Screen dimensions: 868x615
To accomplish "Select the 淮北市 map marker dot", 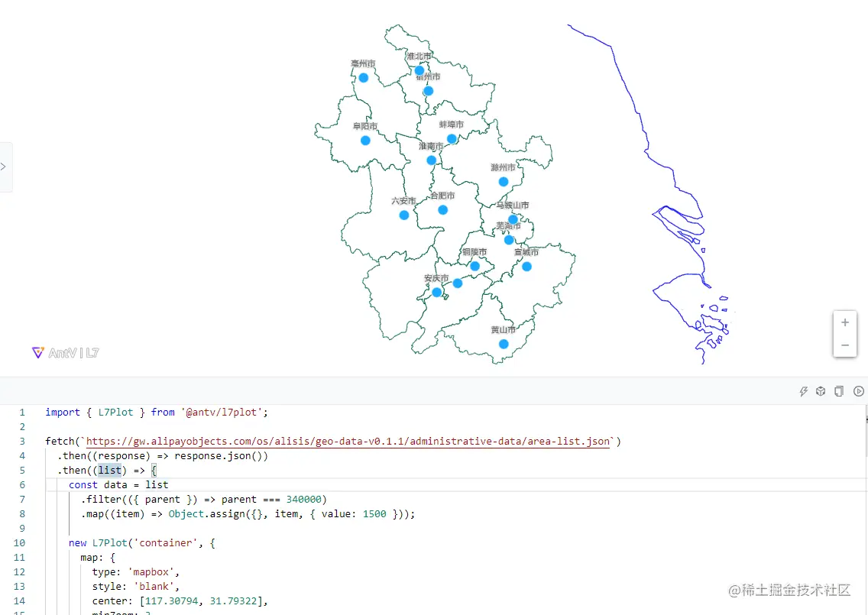I will [x=419, y=70].
